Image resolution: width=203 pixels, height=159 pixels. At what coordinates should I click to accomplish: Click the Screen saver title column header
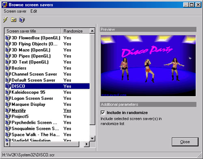click(x=33, y=31)
